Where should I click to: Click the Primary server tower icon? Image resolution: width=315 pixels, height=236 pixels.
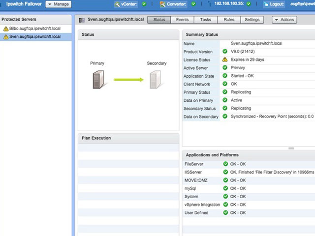[98, 80]
